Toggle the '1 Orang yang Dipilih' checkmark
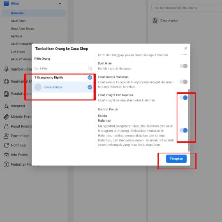 [90, 77]
